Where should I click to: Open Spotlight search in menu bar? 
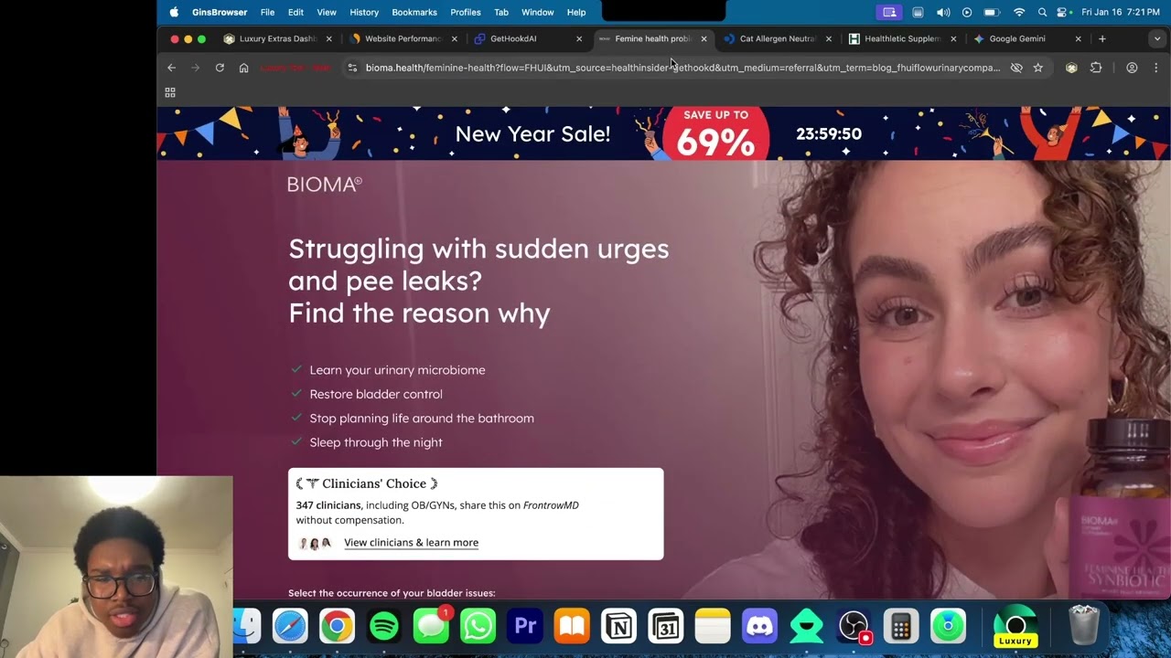pyautogui.click(x=1043, y=13)
